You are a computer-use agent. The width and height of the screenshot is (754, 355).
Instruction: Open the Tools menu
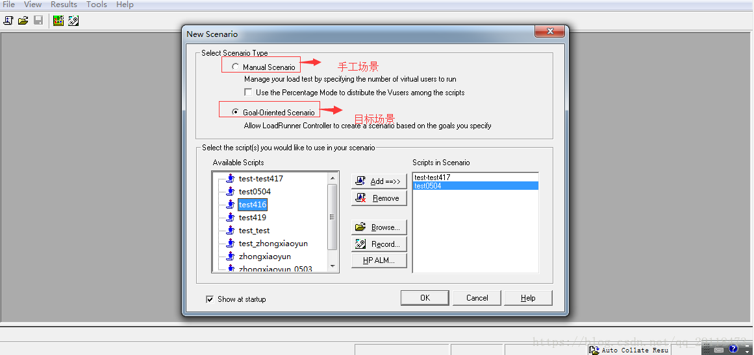[97, 5]
